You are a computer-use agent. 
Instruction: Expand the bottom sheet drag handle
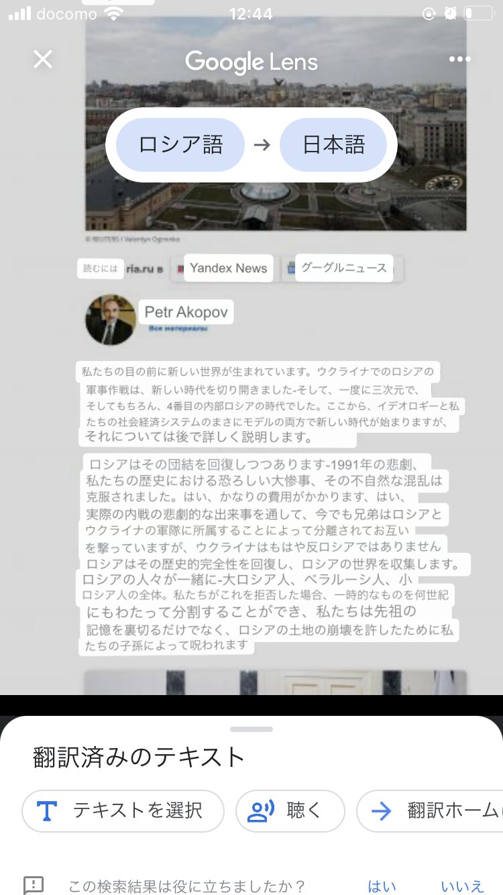[251, 729]
